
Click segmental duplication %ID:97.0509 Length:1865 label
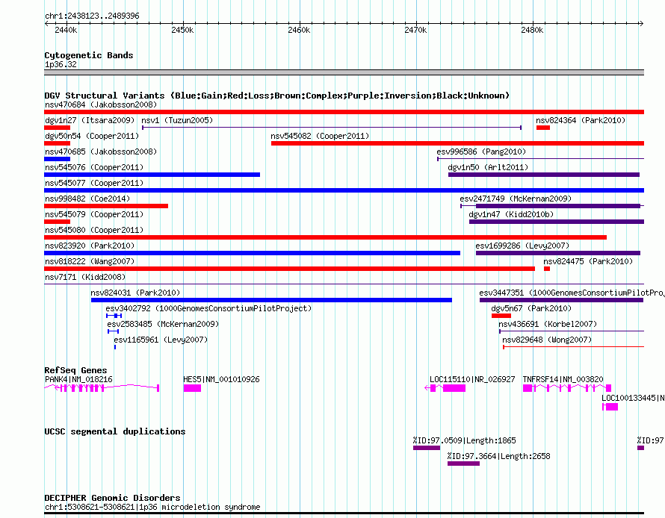coord(465,440)
